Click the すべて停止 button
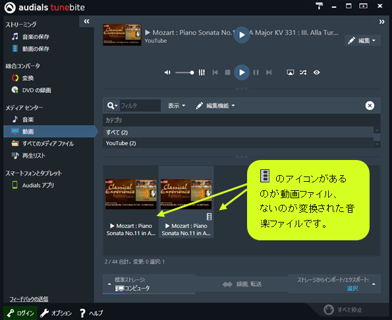The height and width of the screenshot is (320, 392). pyautogui.click(x=343, y=309)
